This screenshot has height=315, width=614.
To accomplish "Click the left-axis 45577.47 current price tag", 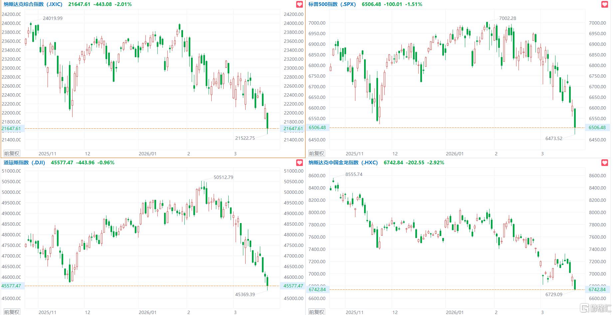I will 11,286.
